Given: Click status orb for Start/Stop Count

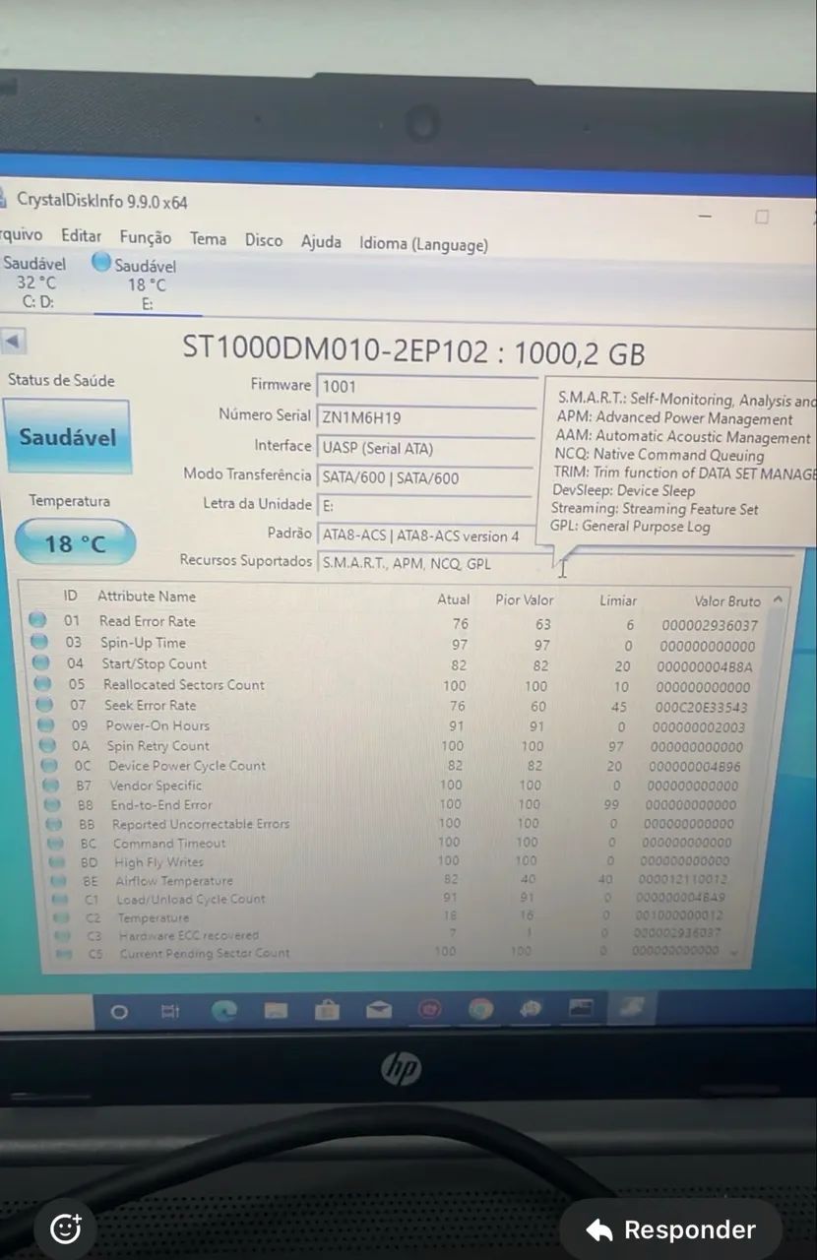Looking at the screenshot, I should tap(40, 662).
